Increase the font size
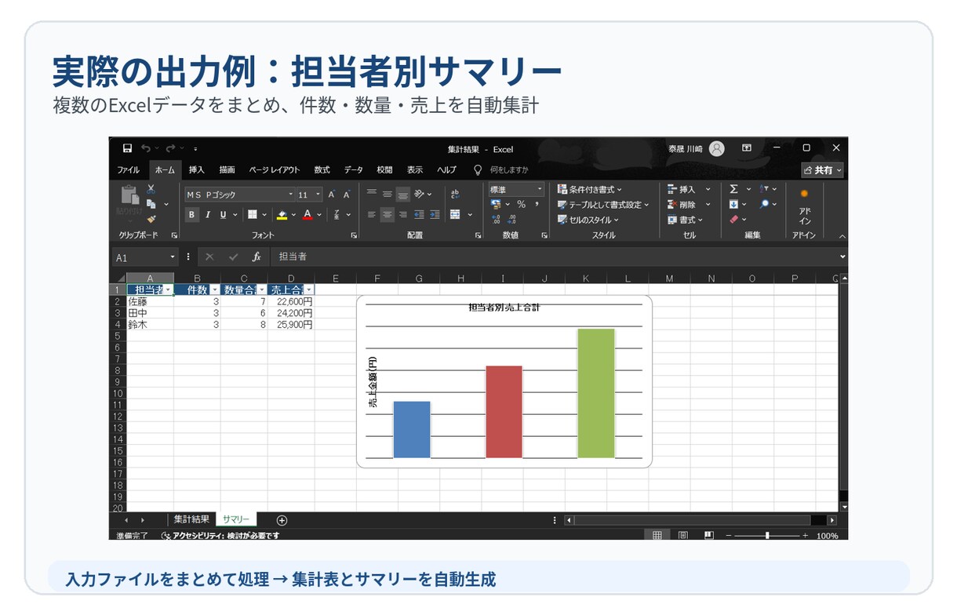Viewport: 957px width, 615px height. pos(332,195)
